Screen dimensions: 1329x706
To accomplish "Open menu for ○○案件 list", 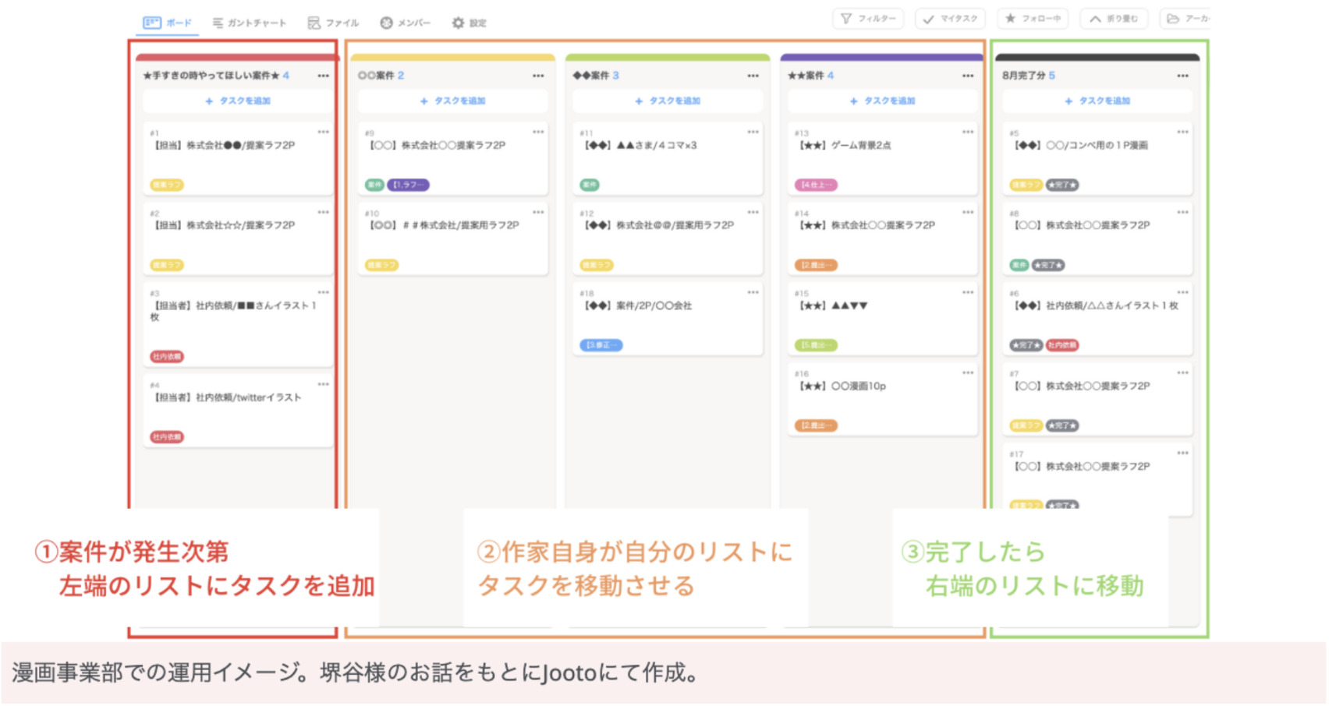I will 538,76.
